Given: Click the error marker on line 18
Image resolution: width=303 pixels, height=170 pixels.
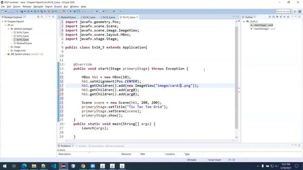Looking at the screenshot, I should (x=59, y=90).
